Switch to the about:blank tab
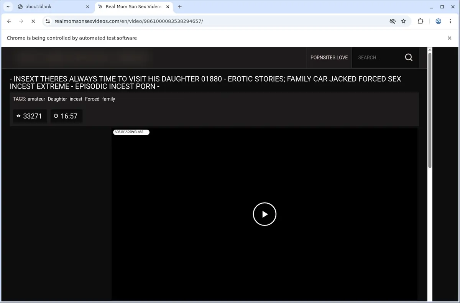The image size is (460, 303). point(53,7)
